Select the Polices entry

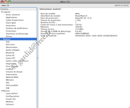pyautogui.click(x=9, y=37)
